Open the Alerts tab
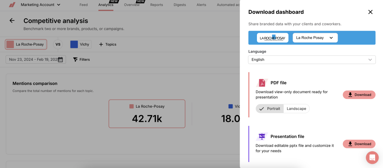This screenshot has height=168, width=383. pyautogui.click(x=201, y=4)
